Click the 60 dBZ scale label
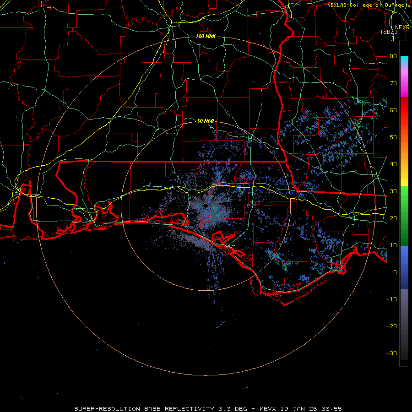The image size is (412, 412). [x=393, y=110]
